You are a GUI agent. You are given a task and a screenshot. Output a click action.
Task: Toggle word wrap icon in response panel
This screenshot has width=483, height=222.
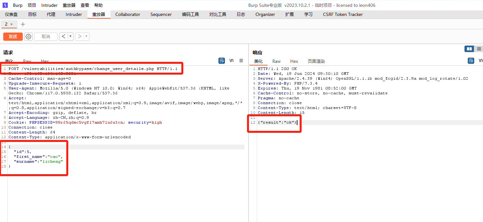click(x=471, y=61)
